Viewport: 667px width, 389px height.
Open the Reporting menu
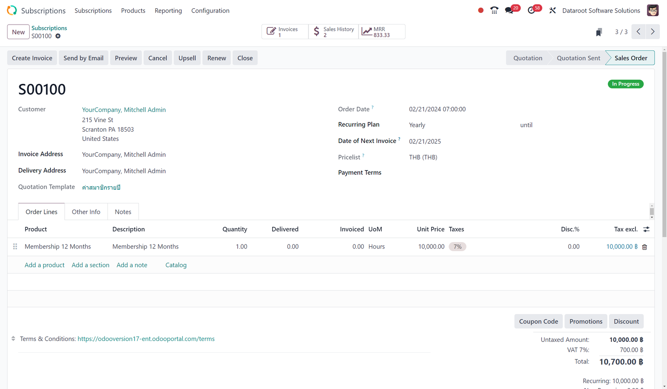pyautogui.click(x=168, y=10)
